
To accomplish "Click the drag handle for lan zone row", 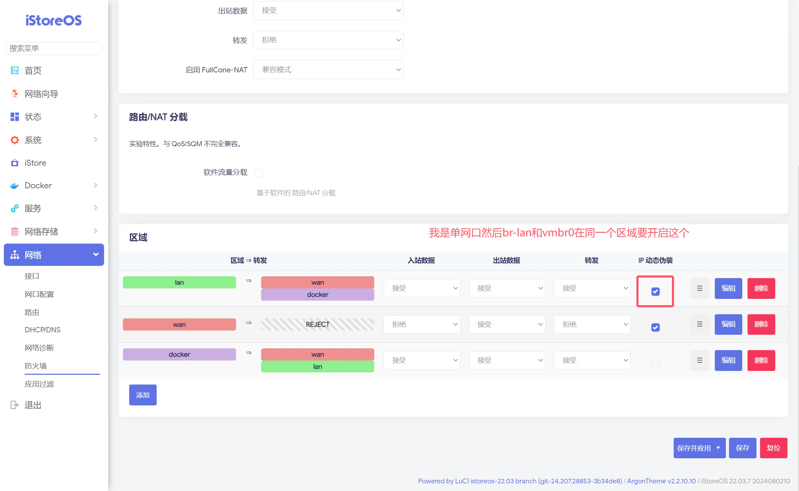I will 699,288.
